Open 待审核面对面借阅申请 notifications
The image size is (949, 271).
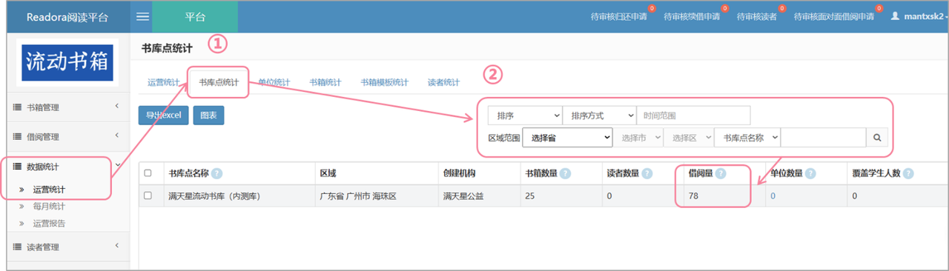pyautogui.click(x=834, y=16)
